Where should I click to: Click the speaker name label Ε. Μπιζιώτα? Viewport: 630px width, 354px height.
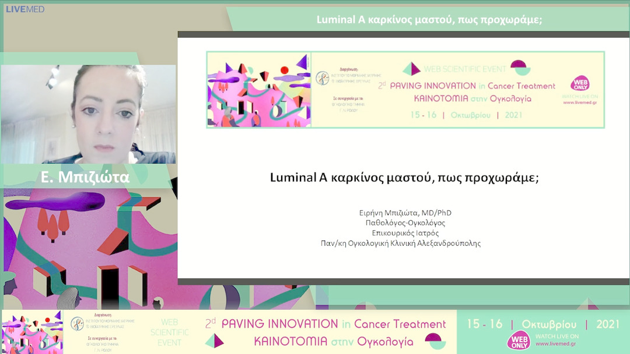coord(85,177)
